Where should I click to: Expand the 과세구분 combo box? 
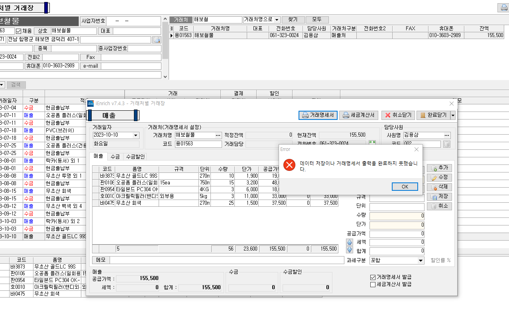pos(421,260)
